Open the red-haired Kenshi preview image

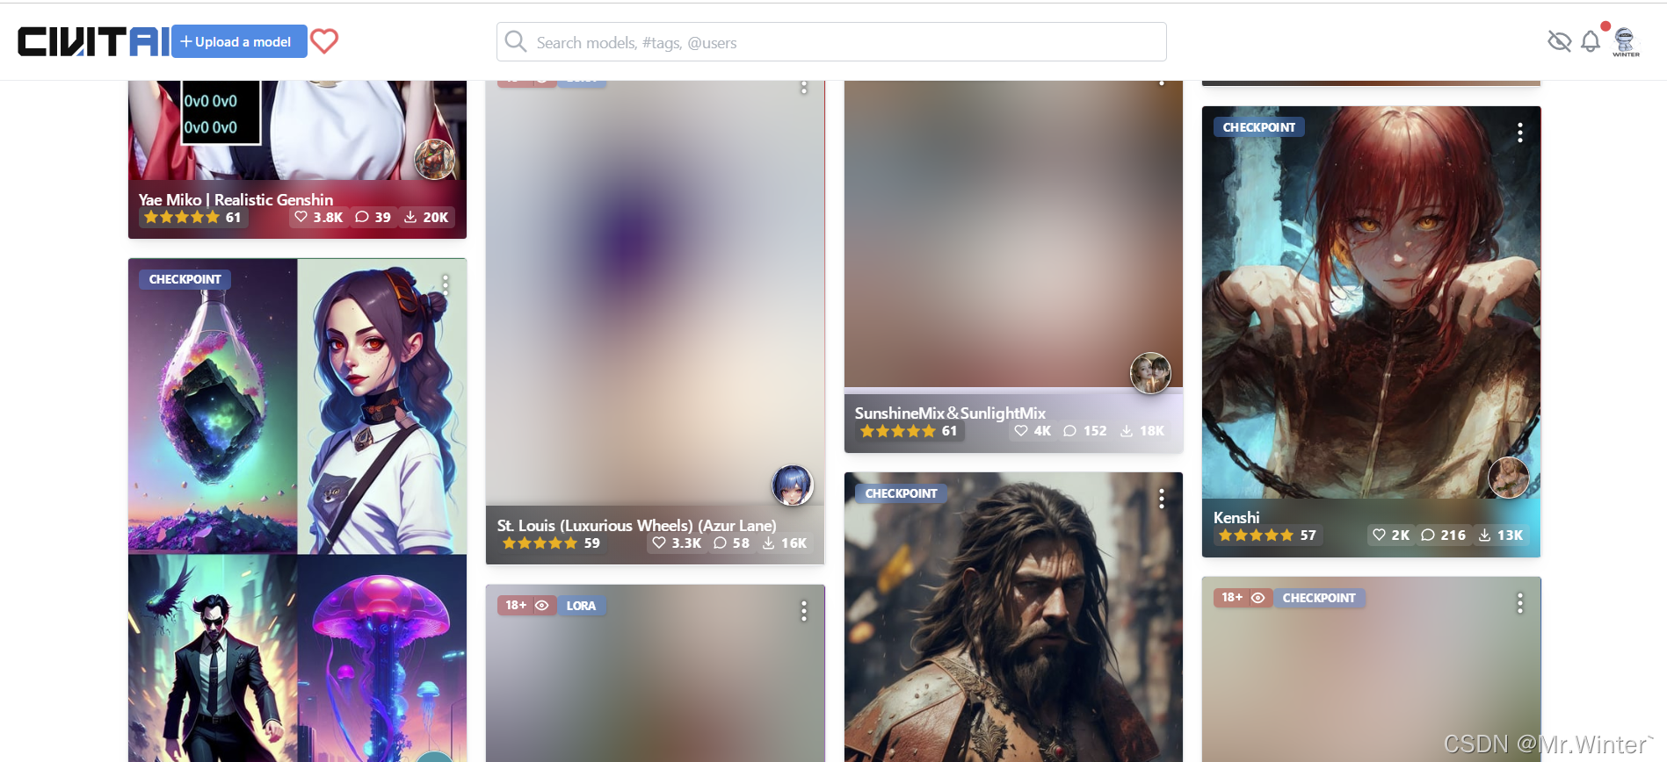pyautogui.click(x=1371, y=303)
